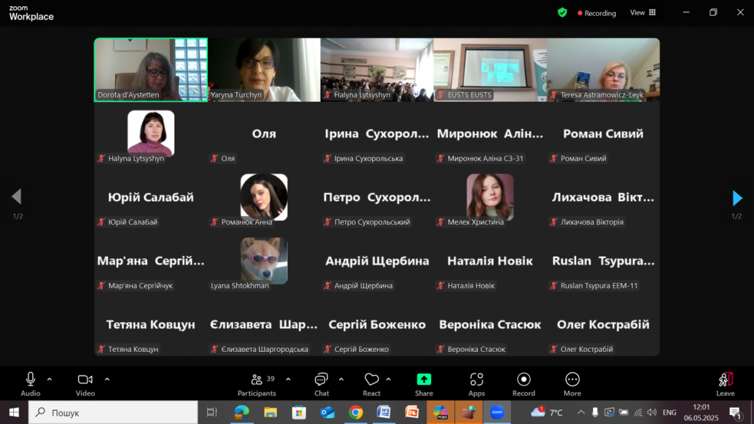This screenshot has width=754, height=424.
Task: Open the React emoji menu
Action: pos(371,383)
